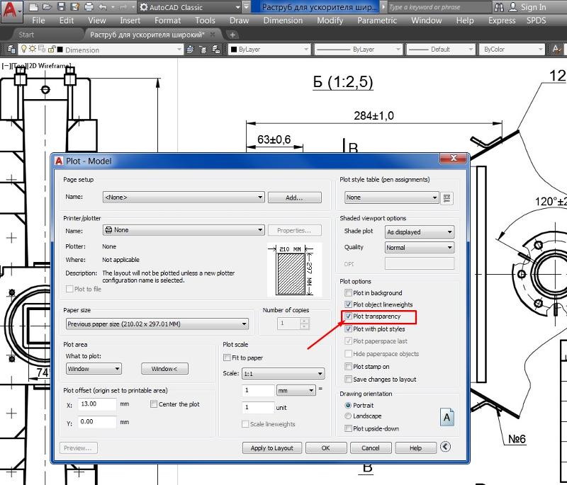The height and width of the screenshot is (485, 567).
Task: Open Plot style table None dropdown
Action: (x=392, y=197)
